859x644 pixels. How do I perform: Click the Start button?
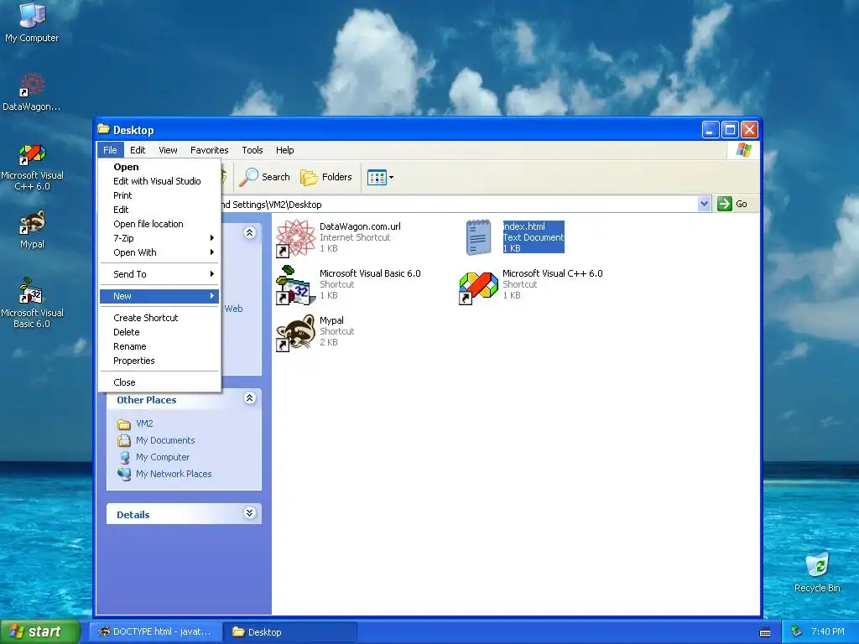pos(39,631)
